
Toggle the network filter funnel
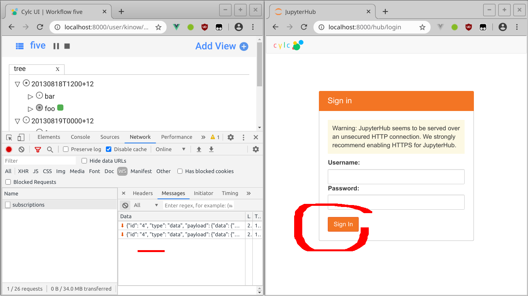(38, 149)
